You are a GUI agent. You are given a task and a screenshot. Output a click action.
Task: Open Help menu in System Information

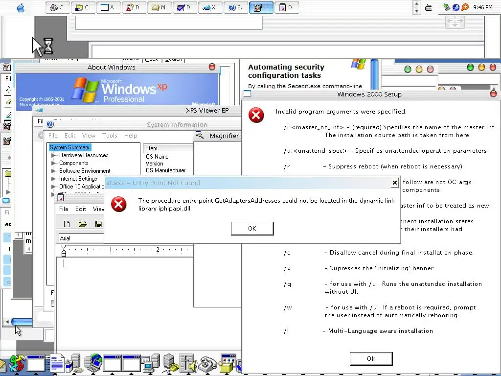click(x=131, y=136)
